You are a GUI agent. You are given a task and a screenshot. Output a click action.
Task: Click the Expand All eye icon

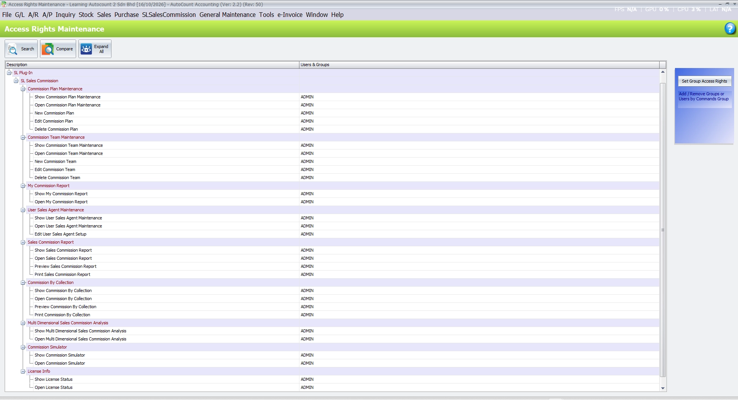[x=86, y=49]
